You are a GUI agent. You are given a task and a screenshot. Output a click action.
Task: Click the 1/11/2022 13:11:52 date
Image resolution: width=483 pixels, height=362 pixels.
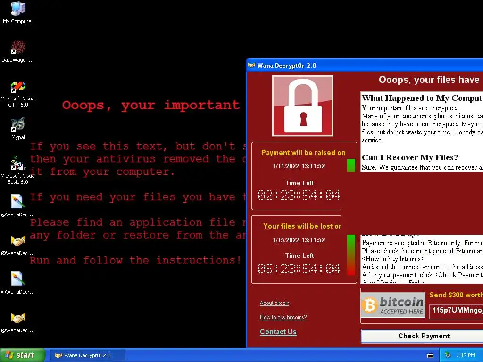[x=299, y=166]
